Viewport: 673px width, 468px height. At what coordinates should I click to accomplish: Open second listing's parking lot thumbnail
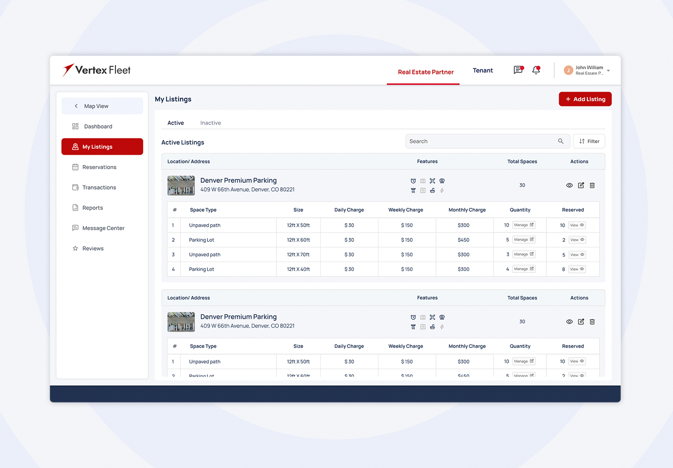(x=181, y=322)
